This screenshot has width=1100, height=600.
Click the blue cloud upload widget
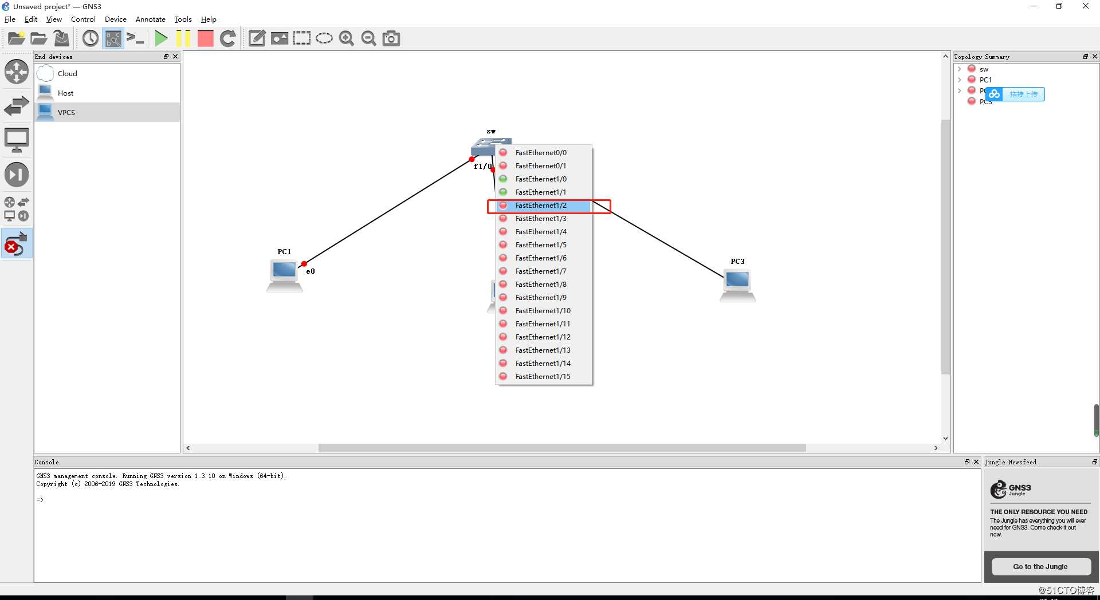(1016, 94)
